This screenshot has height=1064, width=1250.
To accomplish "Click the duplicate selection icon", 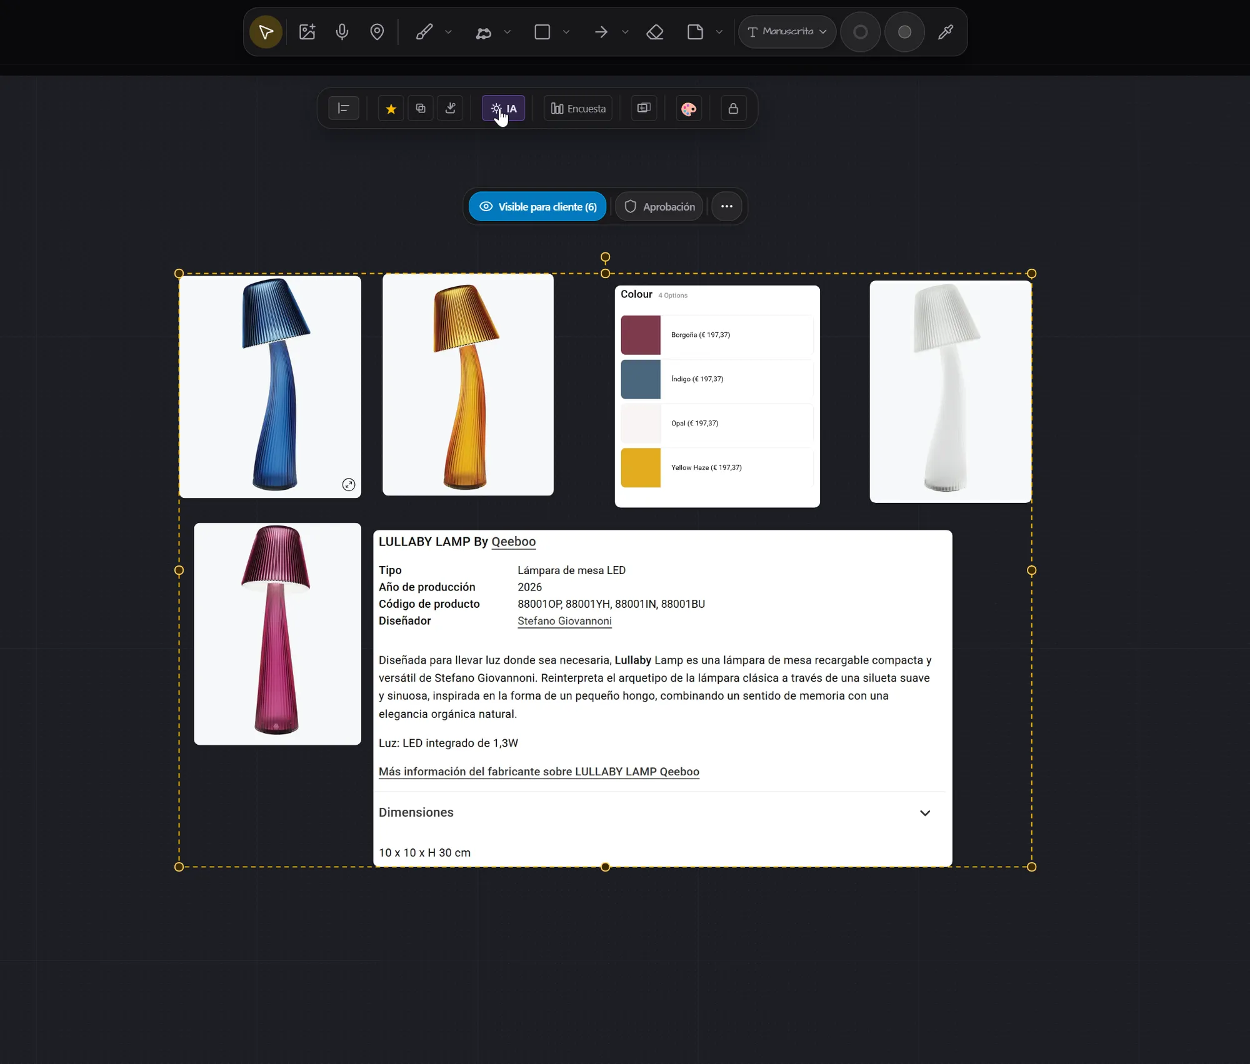I will click(421, 108).
